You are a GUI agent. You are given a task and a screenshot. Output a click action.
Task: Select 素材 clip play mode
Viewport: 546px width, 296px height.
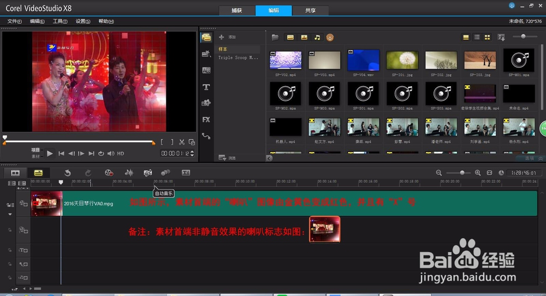(35, 156)
